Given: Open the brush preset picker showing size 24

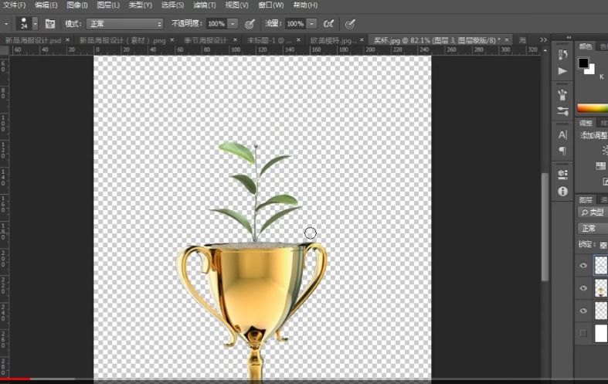Looking at the screenshot, I should 24,24.
